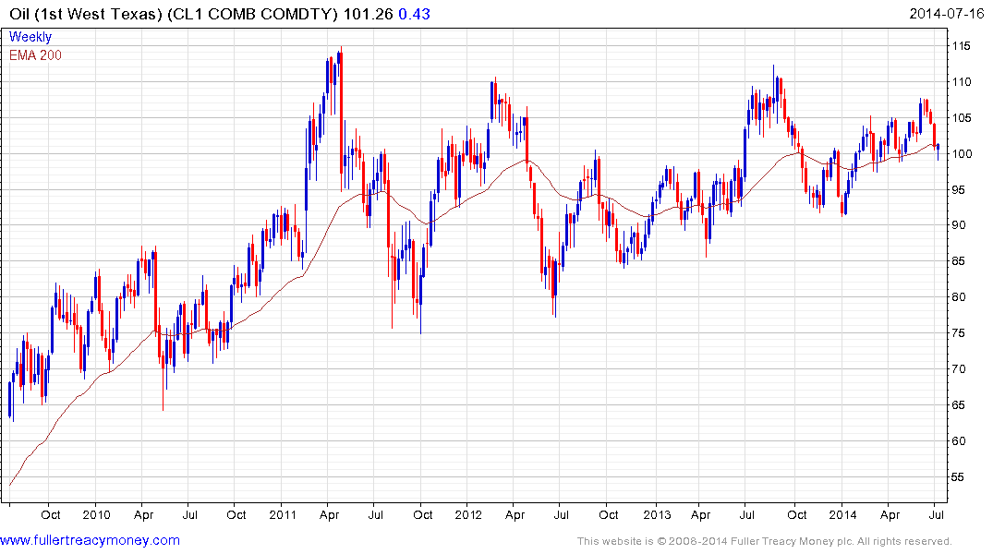This screenshot has height=554, width=993.
Task: Click the 90 price axis label
Action: pyautogui.click(x=959, y=225)
